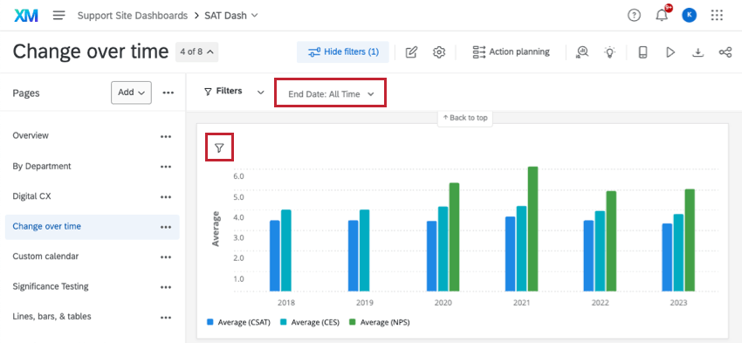742x343 pixels.
Task: Toggle Average (CSAT) legend series
Action: [x=239, y=323]
